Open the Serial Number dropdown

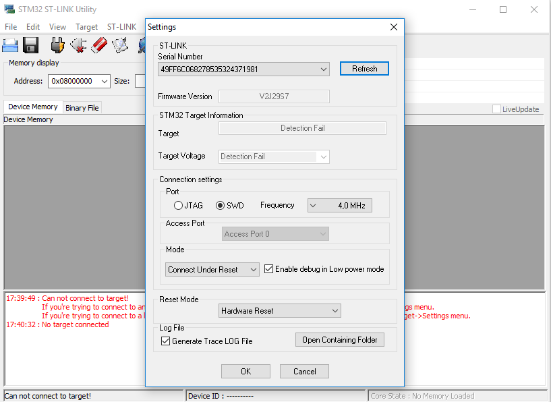click(243, 69)
